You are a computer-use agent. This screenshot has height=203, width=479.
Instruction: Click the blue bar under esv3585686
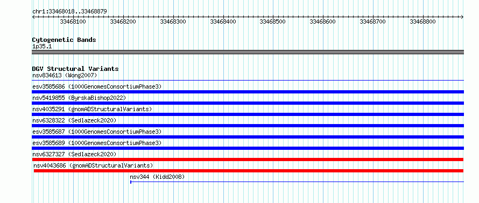click(248, 92)
